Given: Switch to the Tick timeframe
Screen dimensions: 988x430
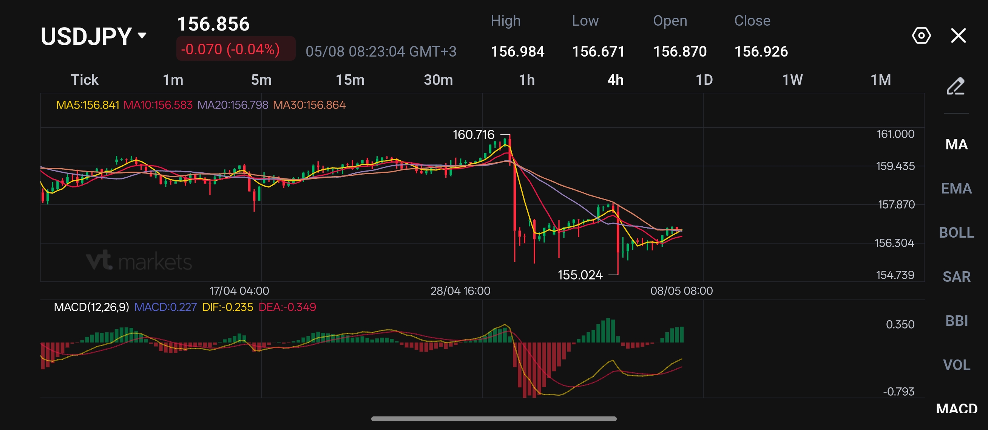Looking at the screenshot, I should click(85, 80).
